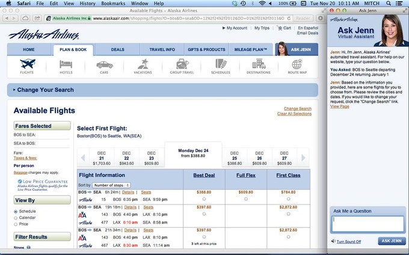The image size is (409, 255).
Task: Show earlier dates with left arrow
Action: coord(83,158)
